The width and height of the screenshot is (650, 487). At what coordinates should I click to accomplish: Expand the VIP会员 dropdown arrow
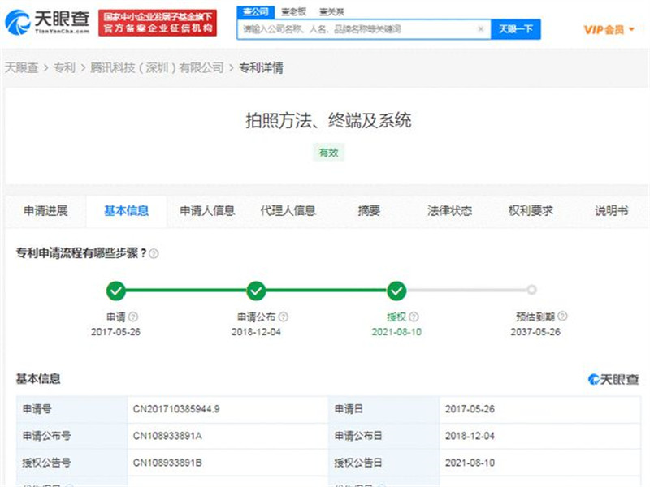(631, 29)
